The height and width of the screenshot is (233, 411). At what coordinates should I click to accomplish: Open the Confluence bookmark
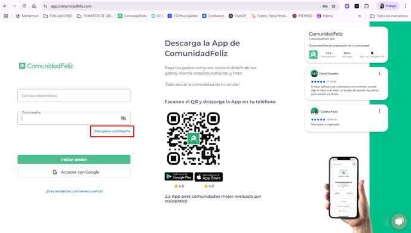point(213,16)
